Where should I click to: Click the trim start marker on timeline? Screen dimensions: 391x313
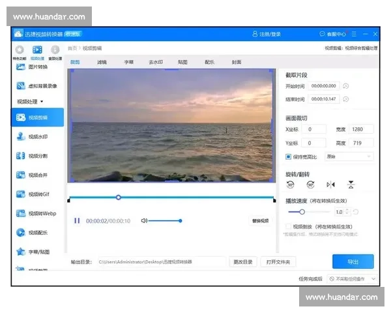(69, 200)
